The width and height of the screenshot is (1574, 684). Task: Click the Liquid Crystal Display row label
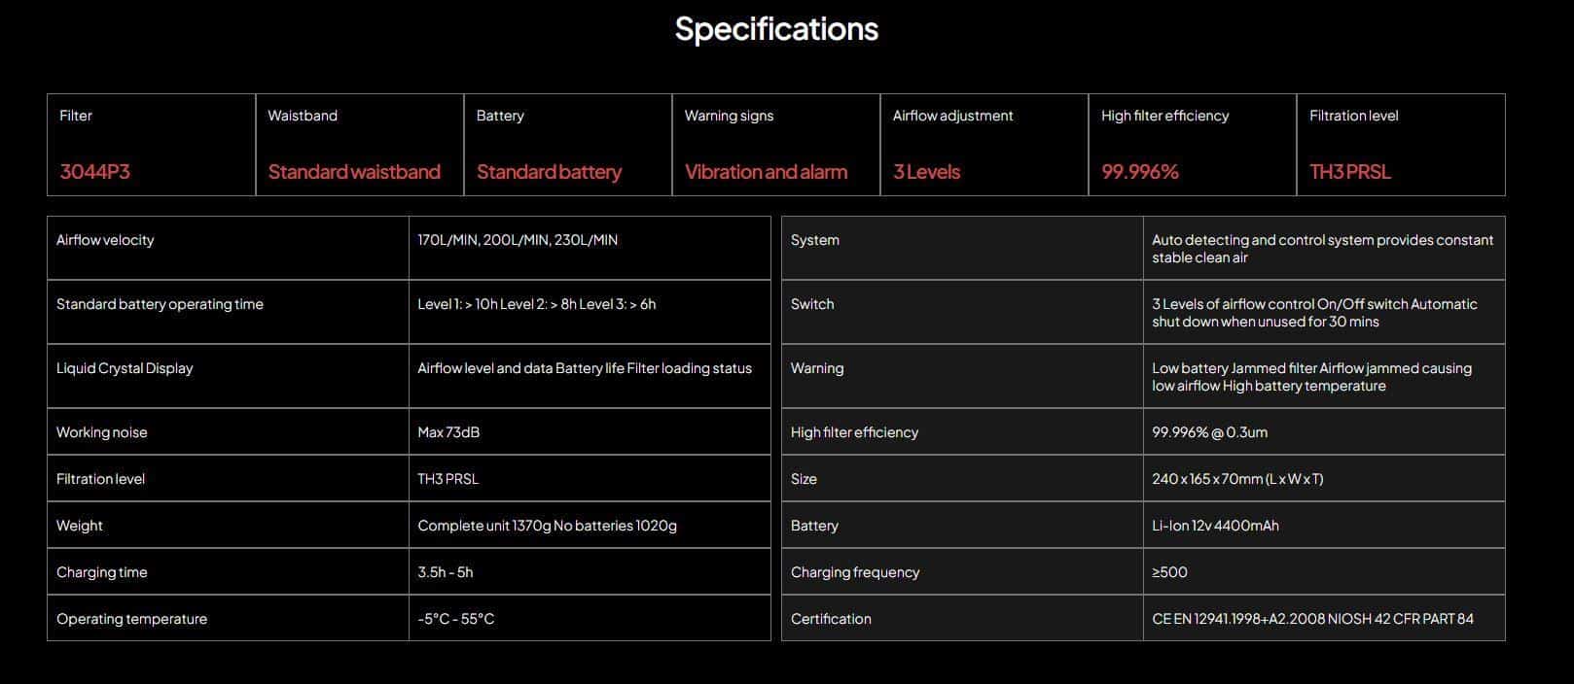pos(125,368)
